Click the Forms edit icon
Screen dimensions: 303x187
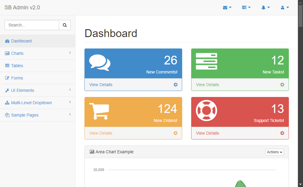tap(7, 78)
